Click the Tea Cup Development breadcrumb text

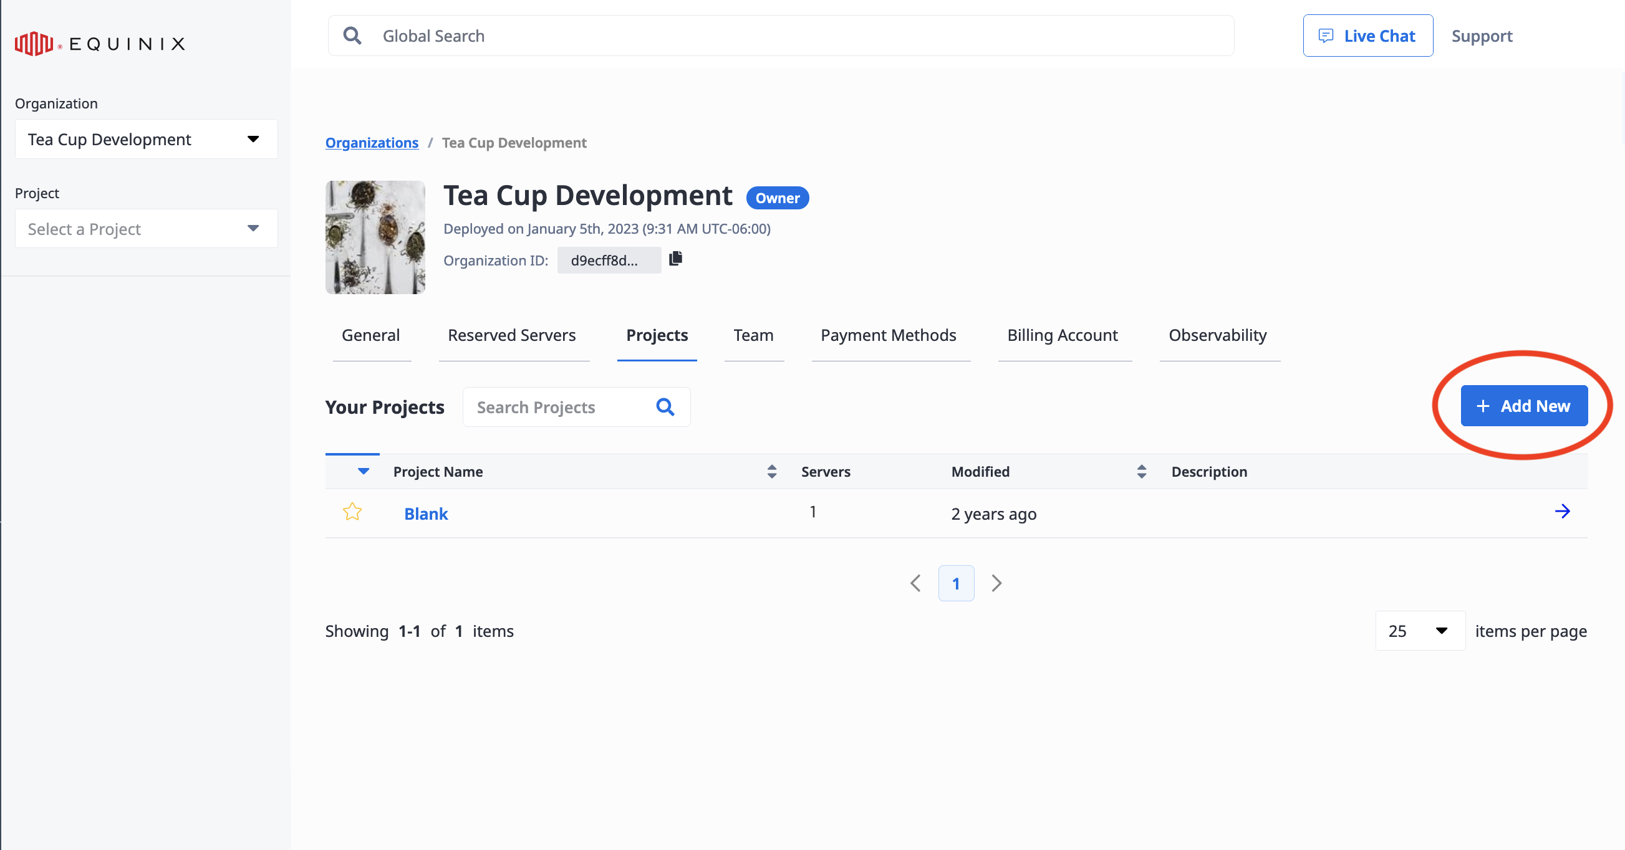[514, 143]
